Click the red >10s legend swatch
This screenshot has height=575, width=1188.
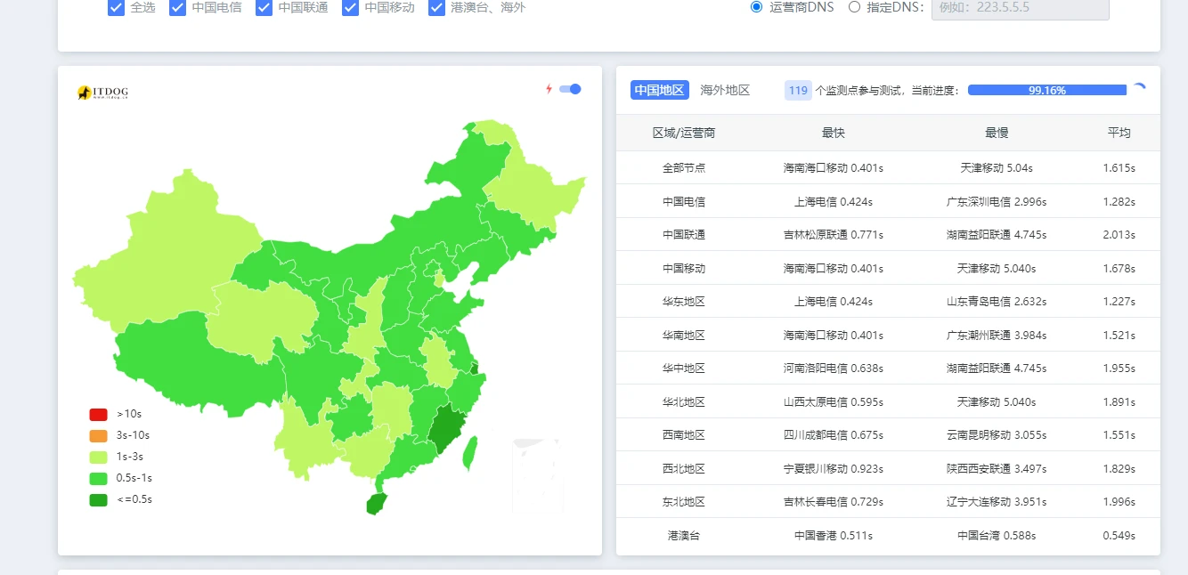tap(98, 414)
